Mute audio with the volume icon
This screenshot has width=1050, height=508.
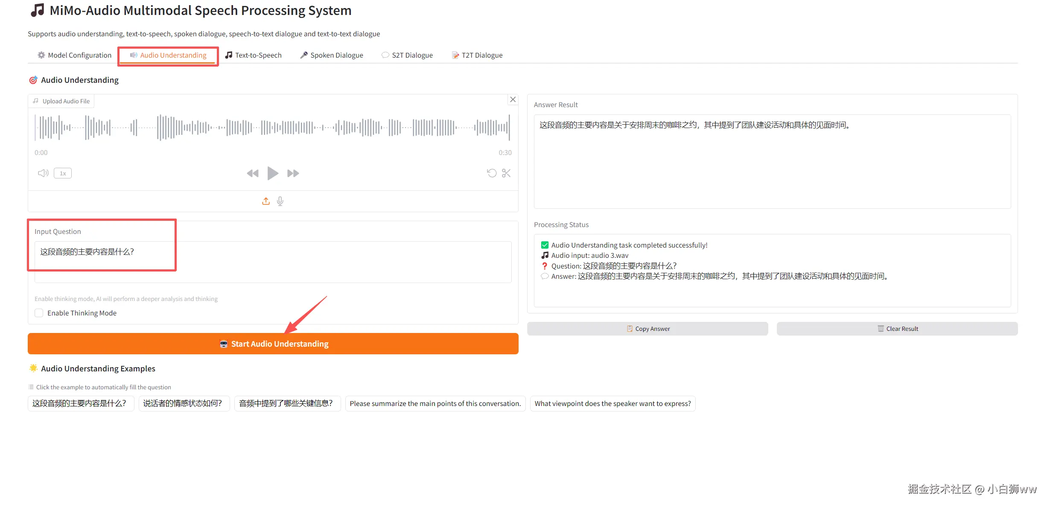[43, 173]
